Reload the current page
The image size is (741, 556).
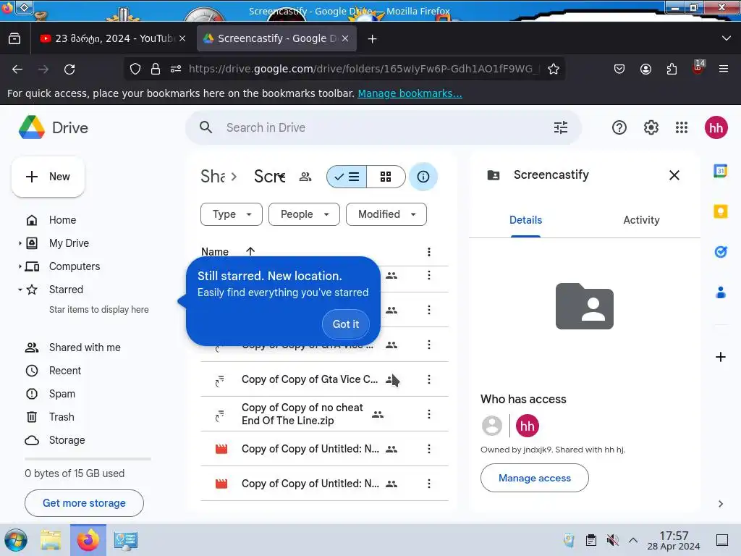tap(69, 69)
